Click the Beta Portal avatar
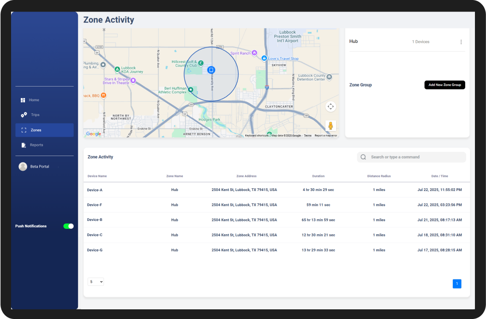486x319 pixels. click(23, 167)
